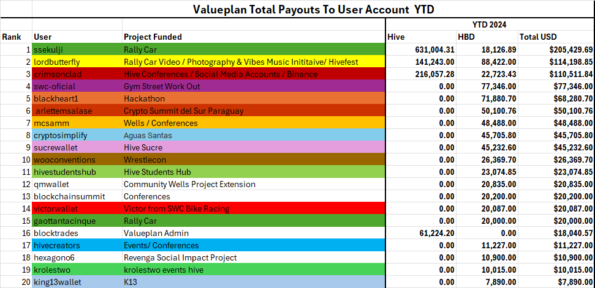595x288 pixels.
Task: Click the project cell 'Conferences' for blockchainsummit
Action: [x=254, y=197]
